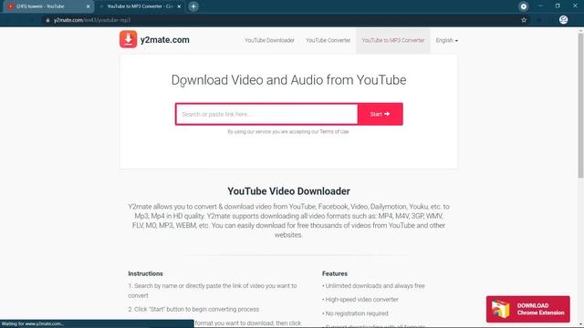Open the Terms of Use link
Viewport: 584px width, 328px height.
(x=334, y=131)
